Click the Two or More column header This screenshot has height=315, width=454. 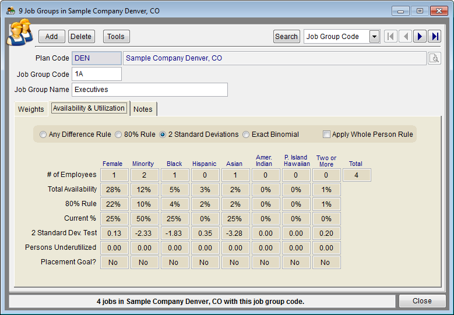click(326, 161)
